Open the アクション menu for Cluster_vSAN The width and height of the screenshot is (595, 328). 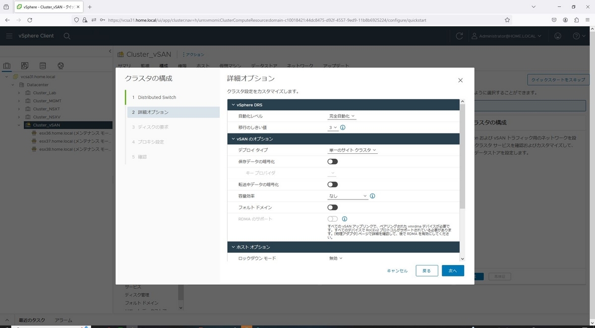[x=193, y=55]
